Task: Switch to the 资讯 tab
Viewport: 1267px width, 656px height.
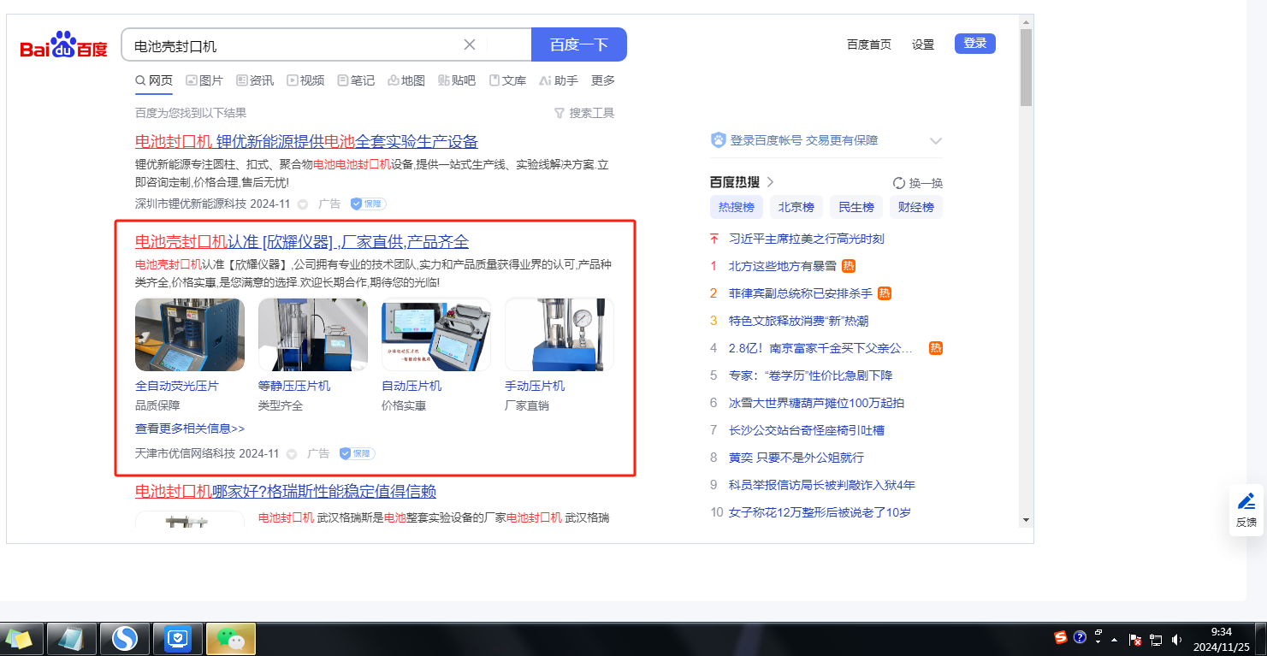Action: [255, 80]
